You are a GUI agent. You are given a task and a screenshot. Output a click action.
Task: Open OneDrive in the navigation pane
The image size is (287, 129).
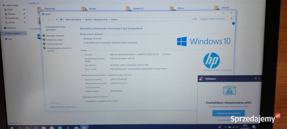coord(12,28)
